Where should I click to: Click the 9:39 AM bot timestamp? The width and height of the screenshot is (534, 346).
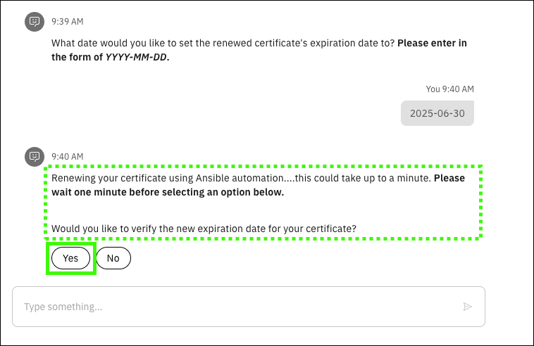(68, 23)
